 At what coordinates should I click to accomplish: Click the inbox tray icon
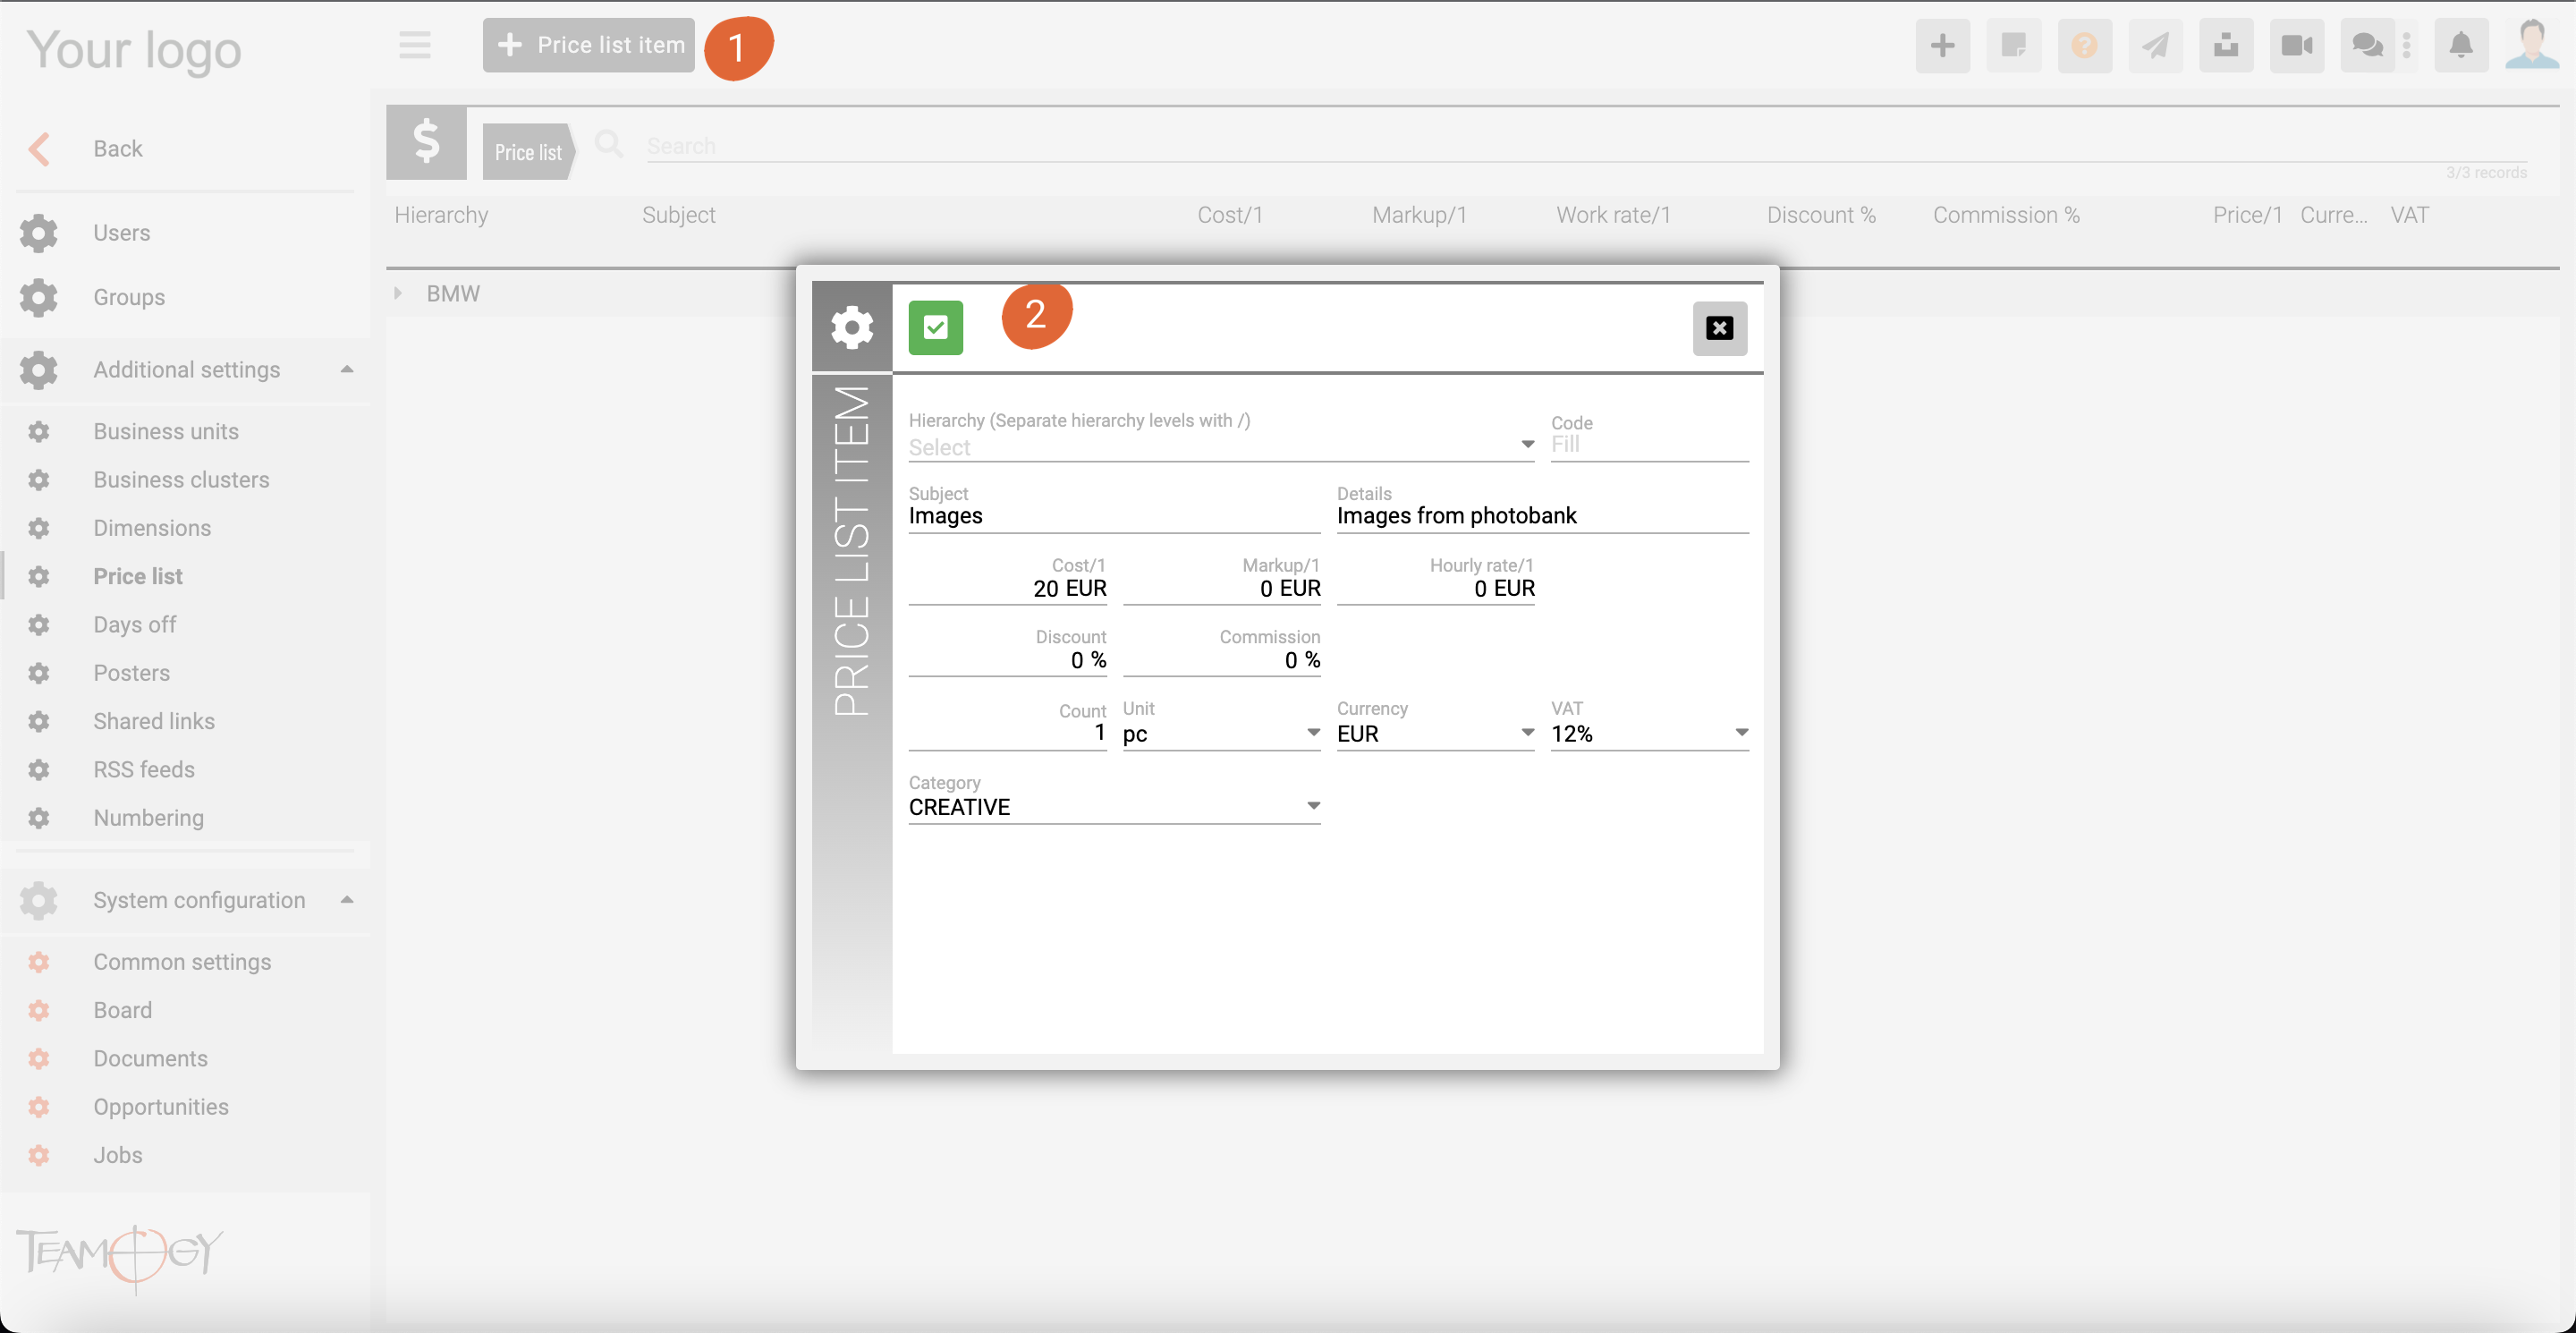[2226, 45]
